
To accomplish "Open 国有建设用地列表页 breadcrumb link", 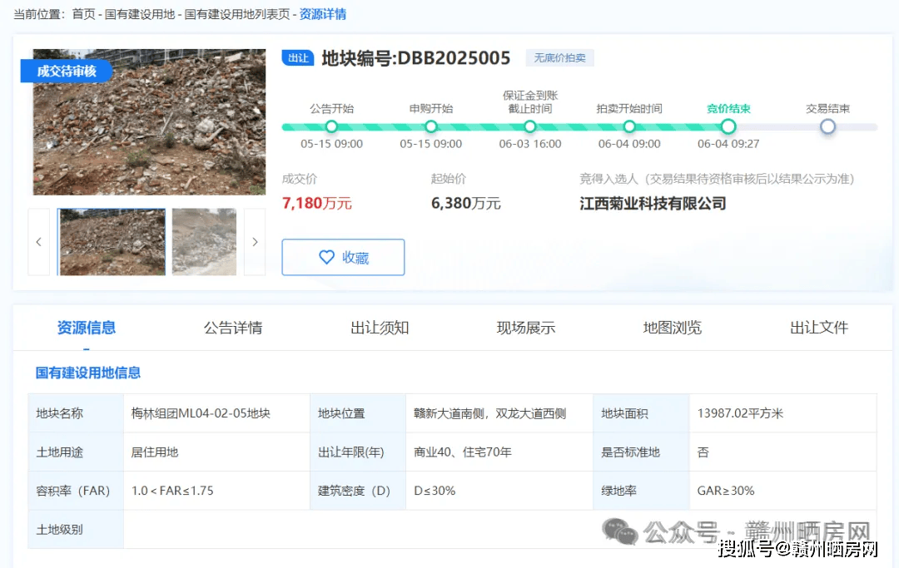I will pos(236,14).
